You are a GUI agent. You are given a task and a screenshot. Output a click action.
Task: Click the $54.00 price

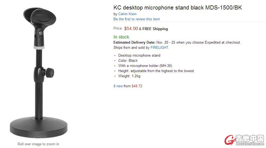click(131, 28)
